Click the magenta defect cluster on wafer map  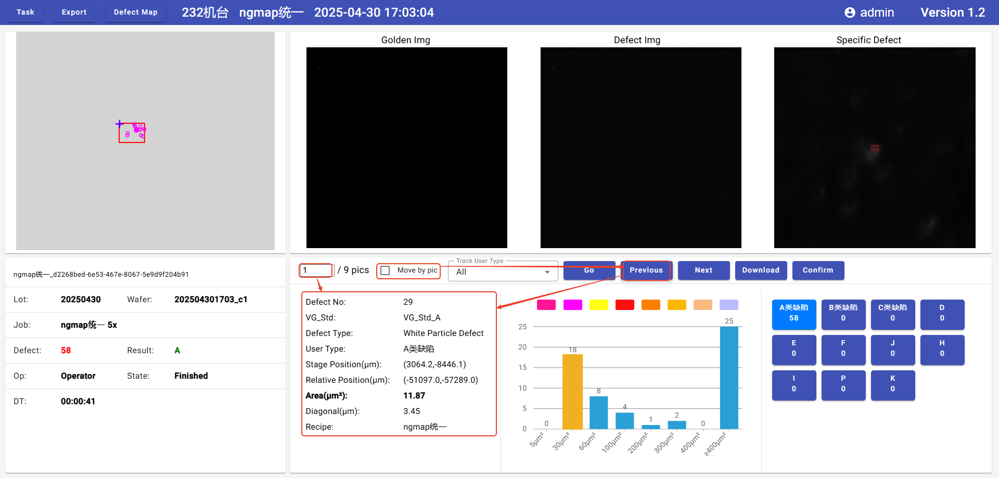[138, 128]
